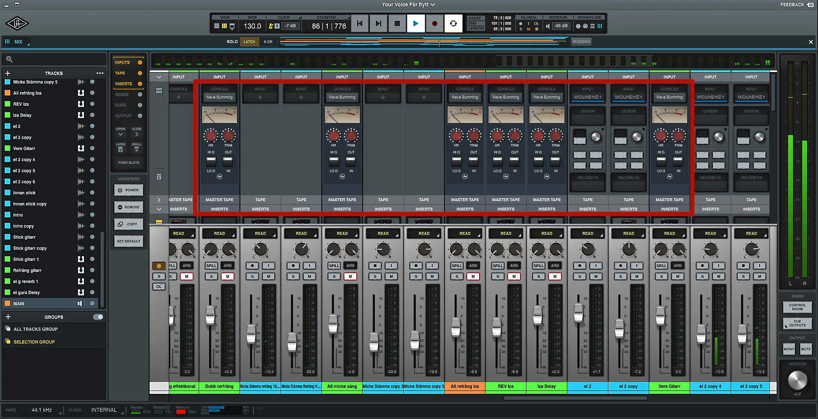Select the ALL TRACKS GROUP item
Viewport: 818px width, 419px height.
point(35,329)
